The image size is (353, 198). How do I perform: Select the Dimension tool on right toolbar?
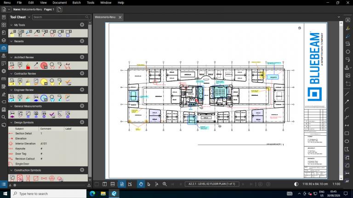click(347, 125)
